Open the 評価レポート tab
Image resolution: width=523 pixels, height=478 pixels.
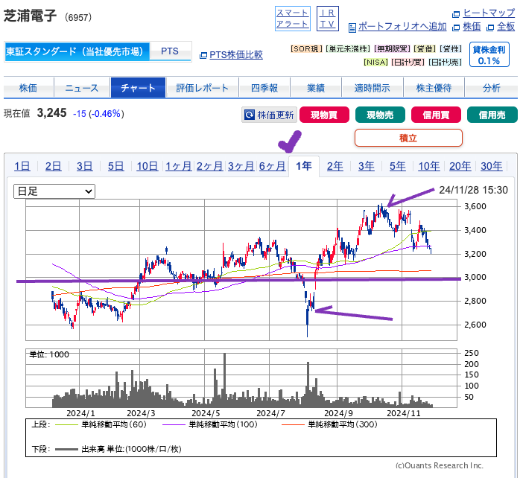pos(203,88)
